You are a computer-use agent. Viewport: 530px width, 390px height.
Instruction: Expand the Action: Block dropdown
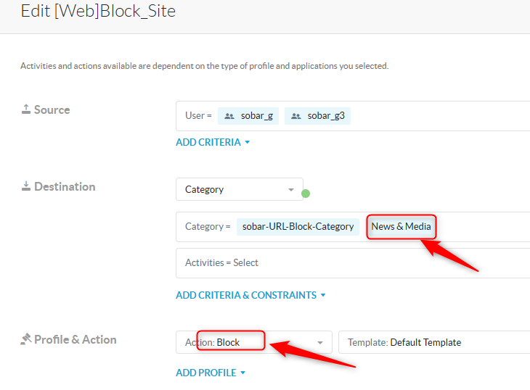click(x=254, y=342)
